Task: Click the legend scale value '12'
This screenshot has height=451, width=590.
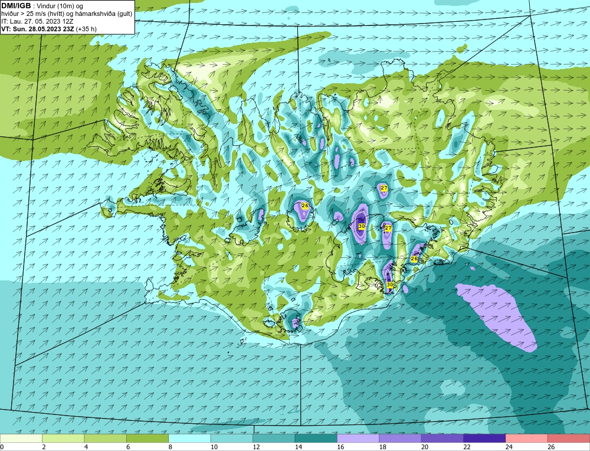Action: point(256,447)
